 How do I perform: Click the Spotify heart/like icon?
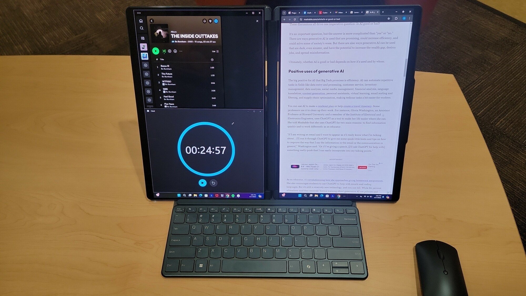pos(169,51)
